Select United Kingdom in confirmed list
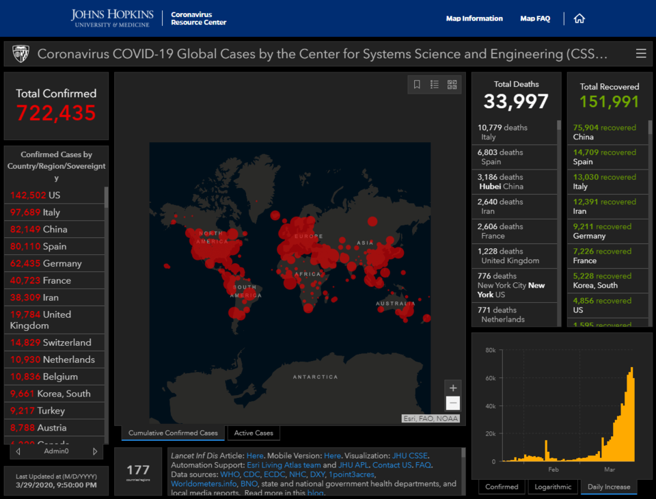This screenshot has height=499, width=656. coord(55,320)
